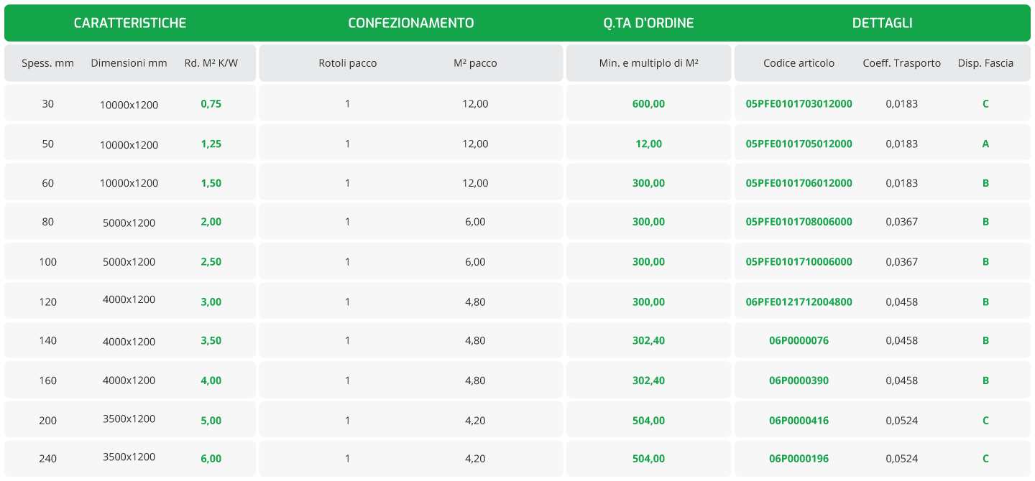Open article code 05PFE0101705012000
This screenshot has height=481, width=1035.
click(x=799, y=144)
